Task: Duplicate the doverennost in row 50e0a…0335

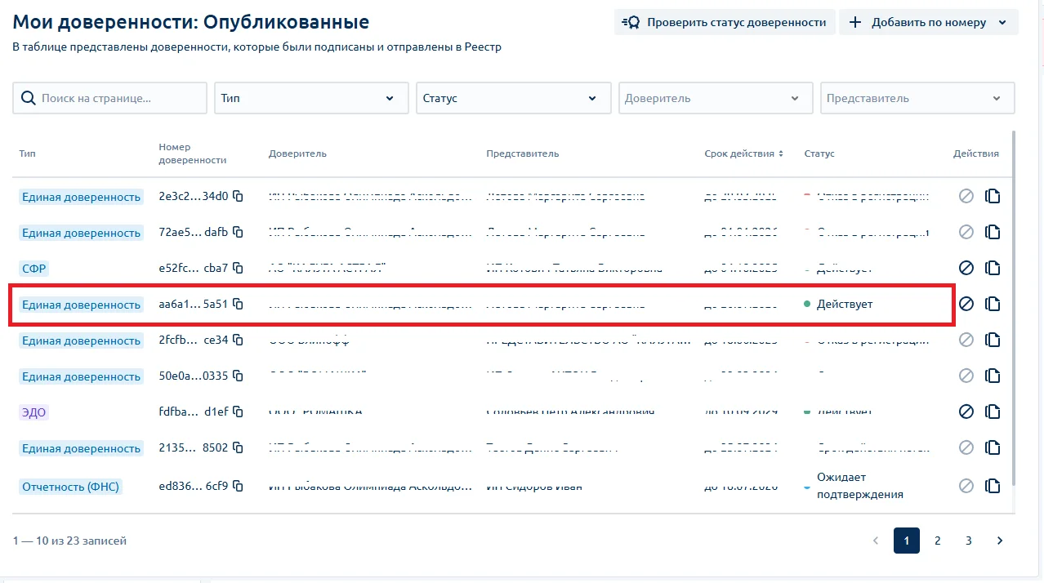Action: (x=993, y=376)
